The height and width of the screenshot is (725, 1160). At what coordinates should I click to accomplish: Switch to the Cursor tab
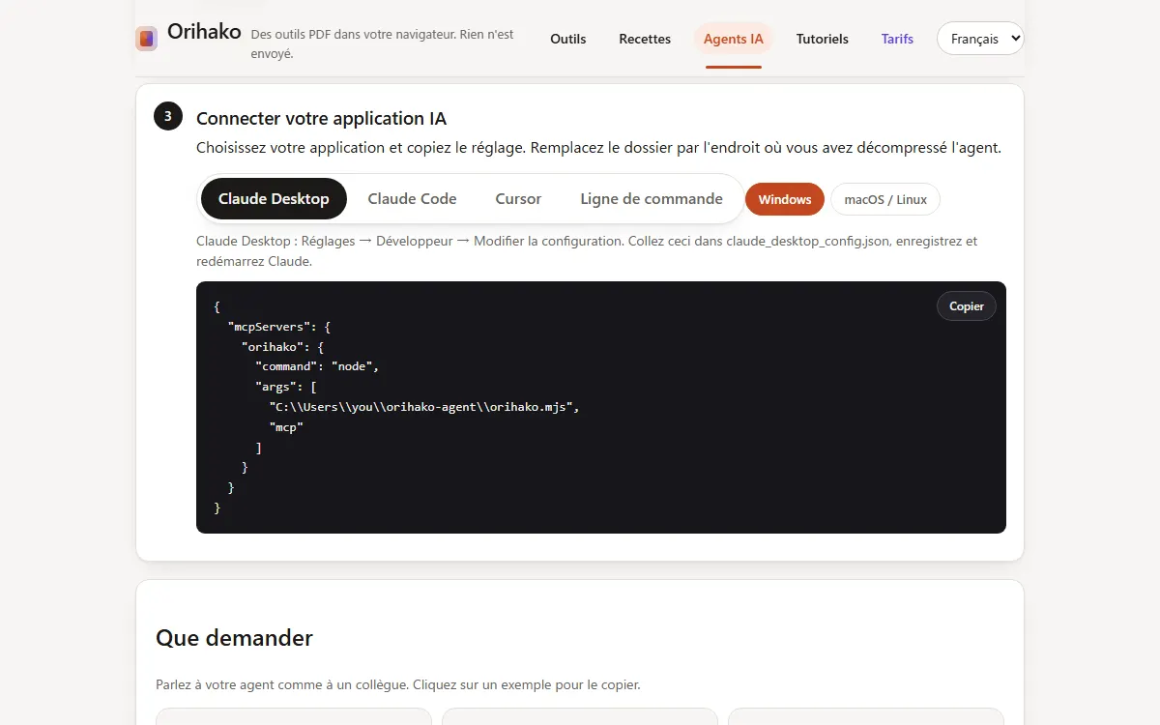tap(518, 199)
